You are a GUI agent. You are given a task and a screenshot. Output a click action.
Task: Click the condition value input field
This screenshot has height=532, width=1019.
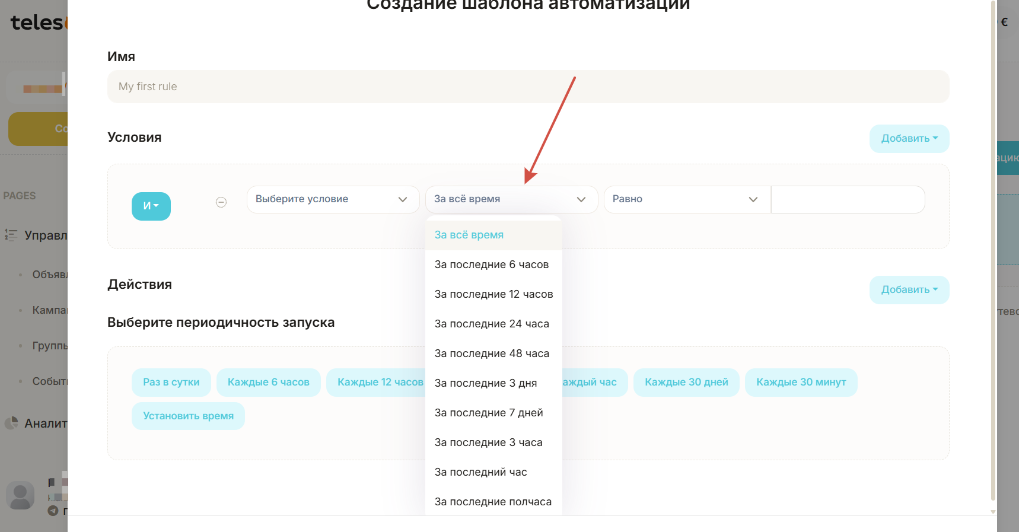pyautogui.click(x=847, y=199)
